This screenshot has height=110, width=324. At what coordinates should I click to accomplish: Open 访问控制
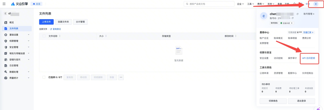278,58
